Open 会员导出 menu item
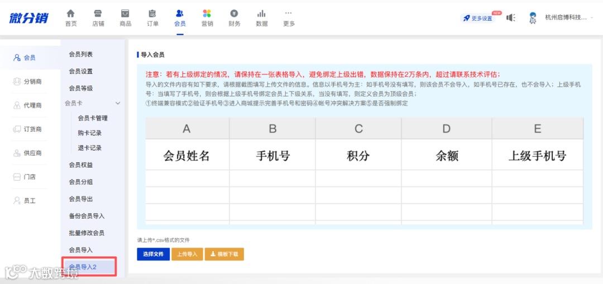Viewport: 603px width, 284px height. pos(81,199)
